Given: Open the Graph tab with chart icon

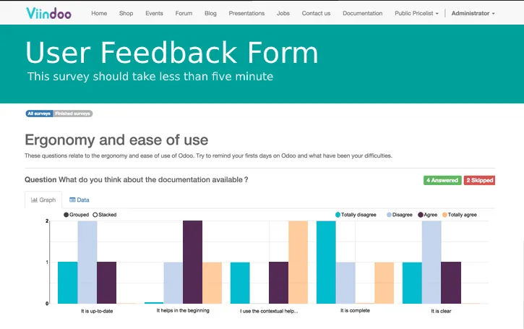Looking at the screenshot, I should 43,200.
